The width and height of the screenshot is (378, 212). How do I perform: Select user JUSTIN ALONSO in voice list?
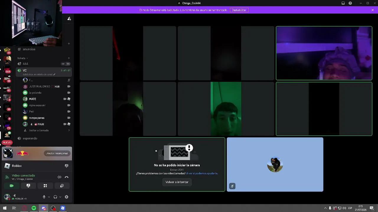47,86
